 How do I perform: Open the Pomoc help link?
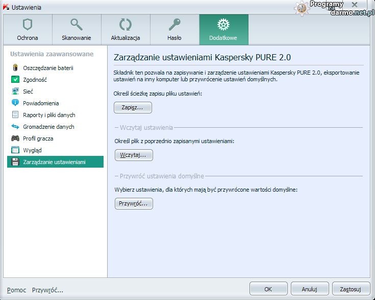pyautogui.click(x=16, y=290)
